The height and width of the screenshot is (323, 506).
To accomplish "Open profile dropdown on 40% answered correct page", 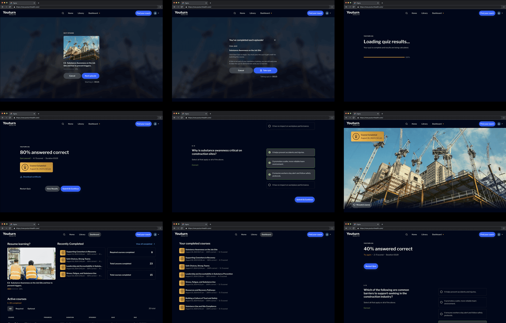I will [x=499, y=234].
